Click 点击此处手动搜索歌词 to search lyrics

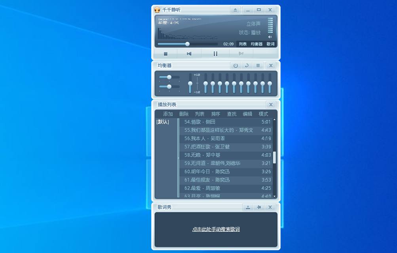coord(216,229)
